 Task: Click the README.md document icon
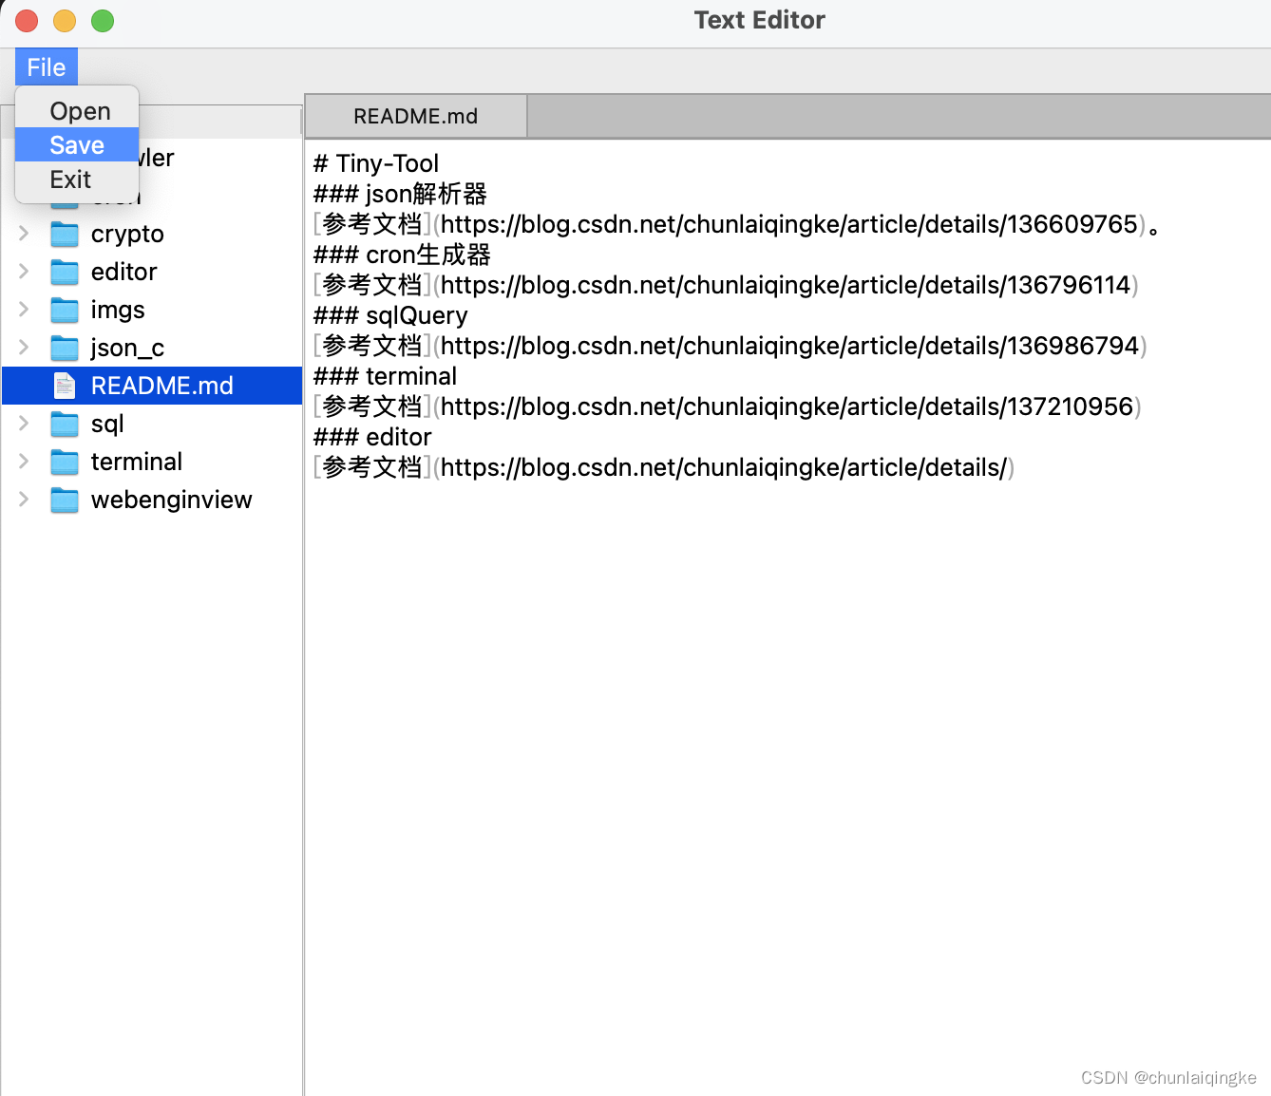pyautogui.click(x=64, y=386)
